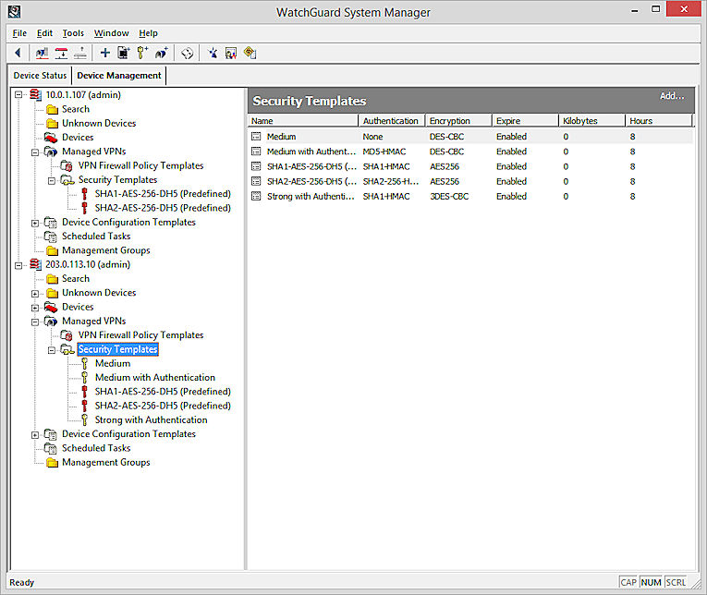
Task: Click the blue plus icon in toolbar
Action: point(104,54)
